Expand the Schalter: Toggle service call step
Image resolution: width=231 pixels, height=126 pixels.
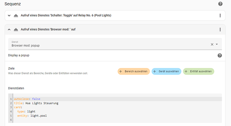tap(9, 15)
